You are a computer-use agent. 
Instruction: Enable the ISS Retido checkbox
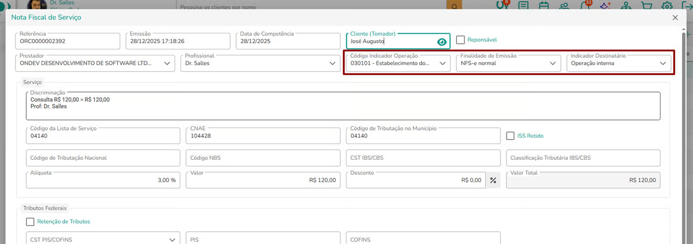pyautogui.click(x=510, y=136)
